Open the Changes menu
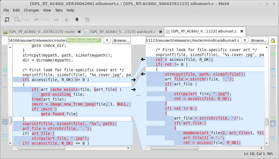This screenshot has height=159, width=279. click(31, 10)
